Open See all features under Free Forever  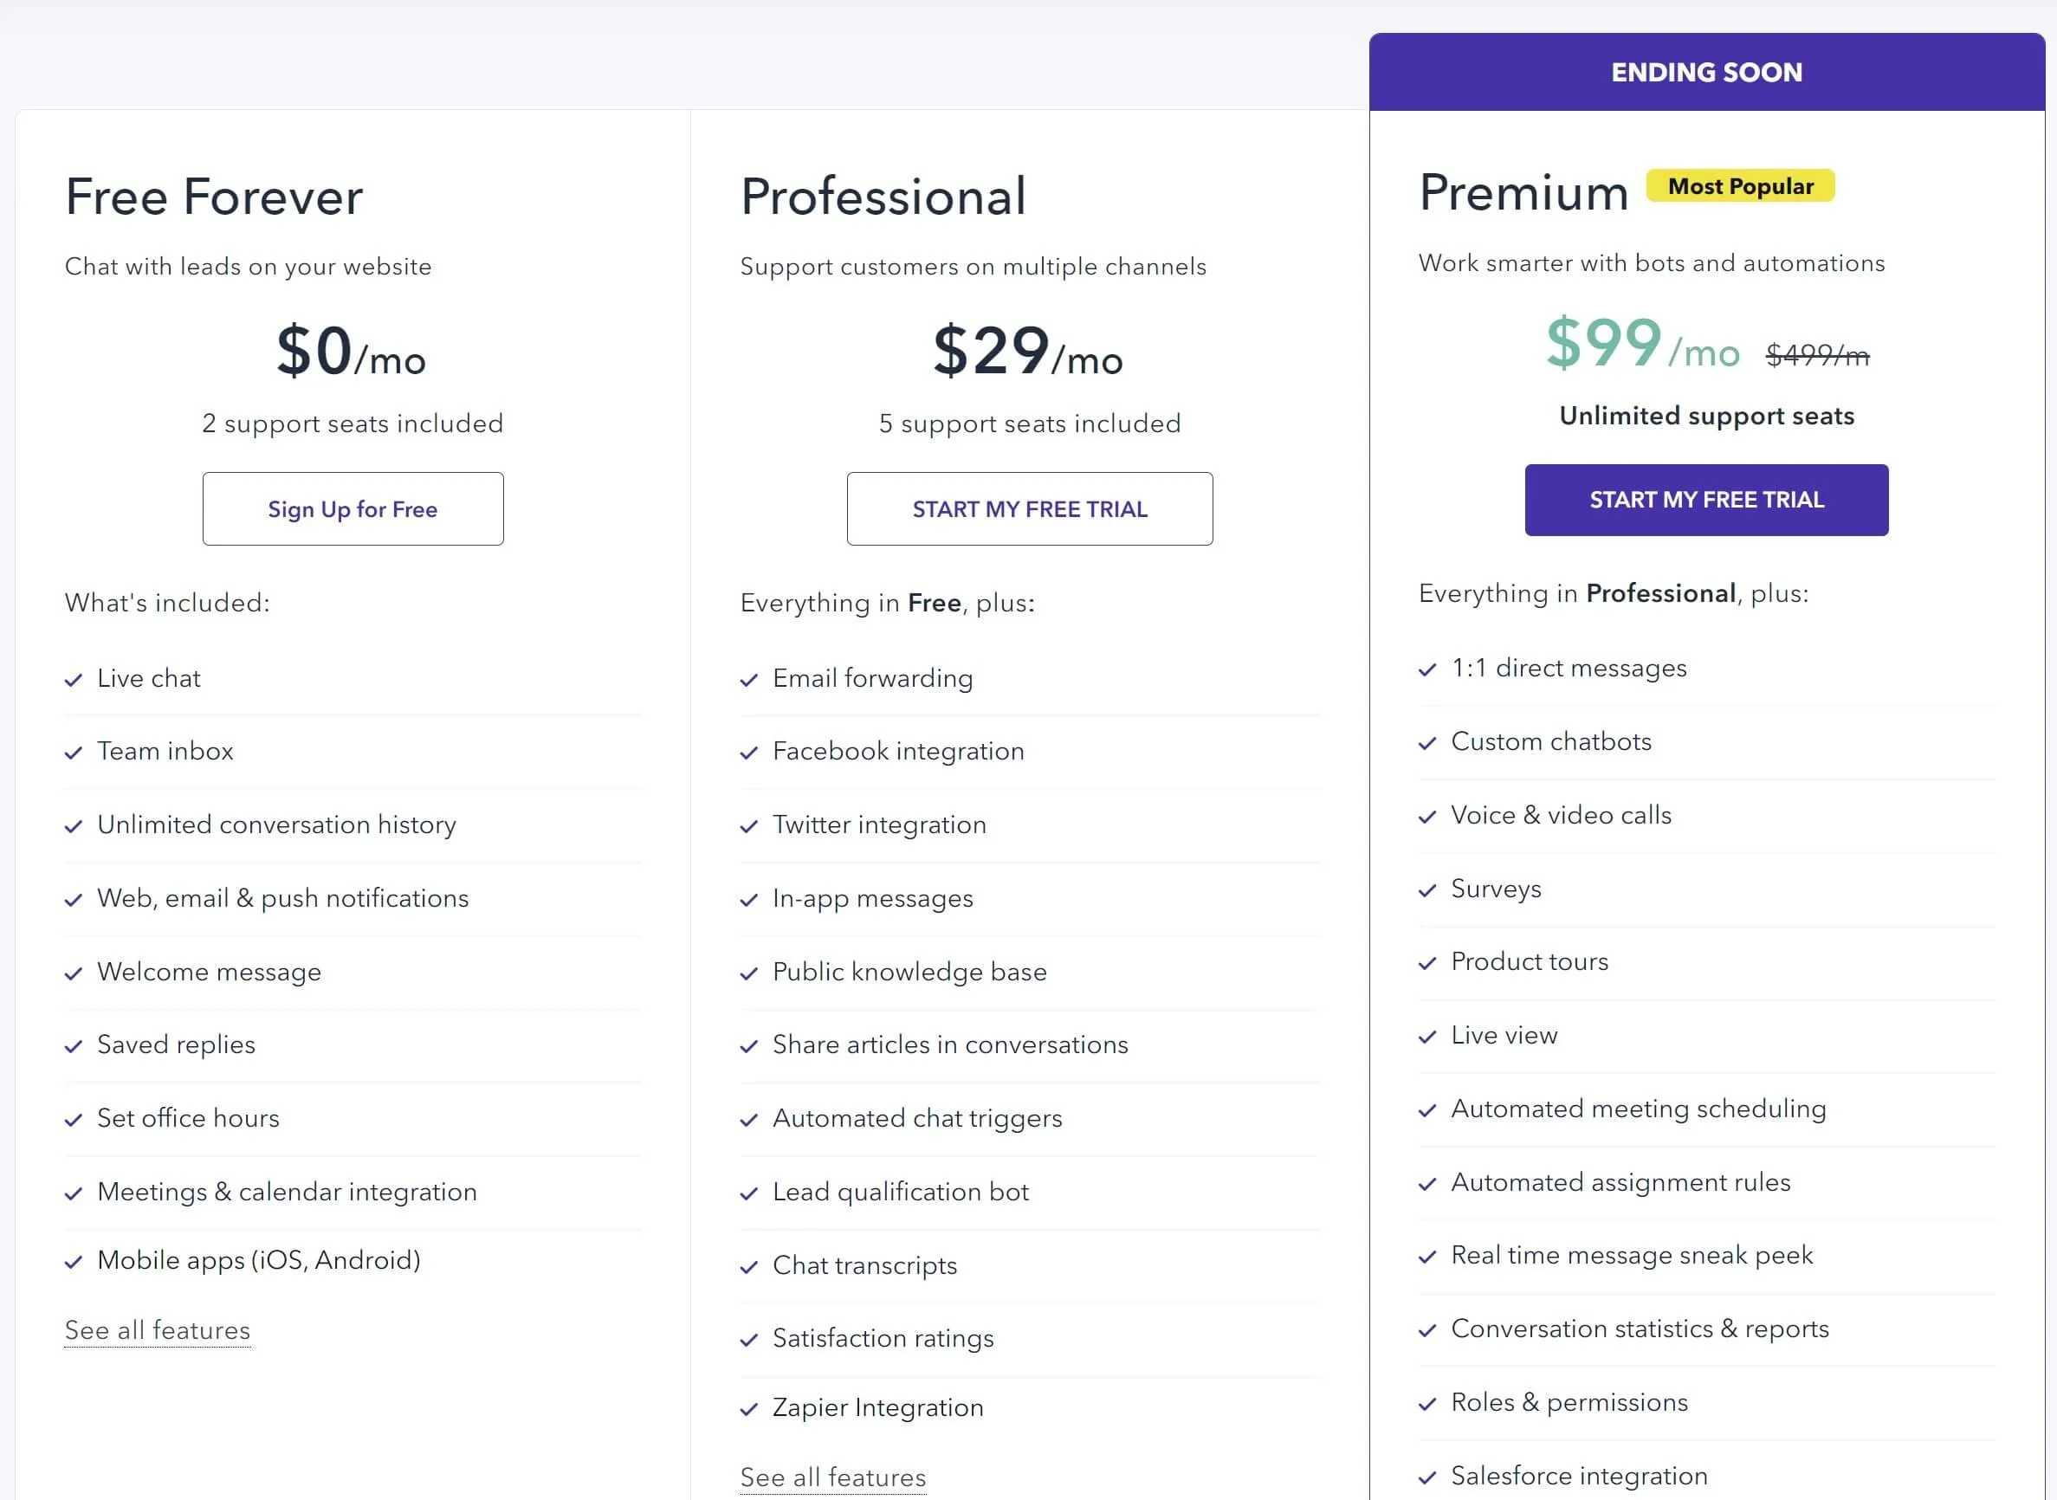pyautogui.click(x=158, y=1330)
